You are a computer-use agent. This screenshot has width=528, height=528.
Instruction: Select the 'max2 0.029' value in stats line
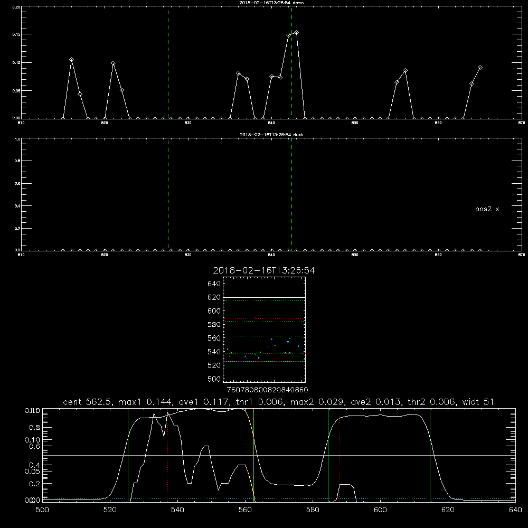[x=318, y=402]
